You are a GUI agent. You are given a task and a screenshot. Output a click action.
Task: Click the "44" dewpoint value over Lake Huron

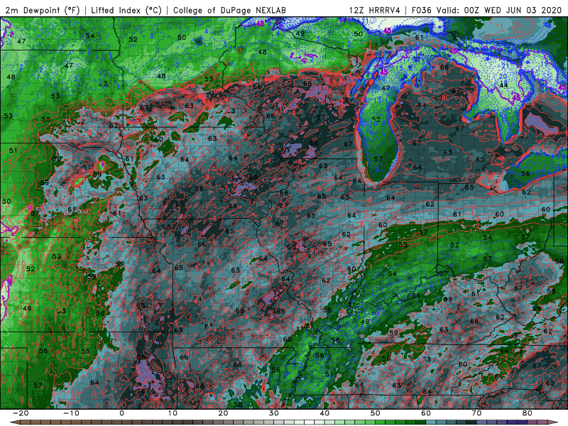[503, 85]
